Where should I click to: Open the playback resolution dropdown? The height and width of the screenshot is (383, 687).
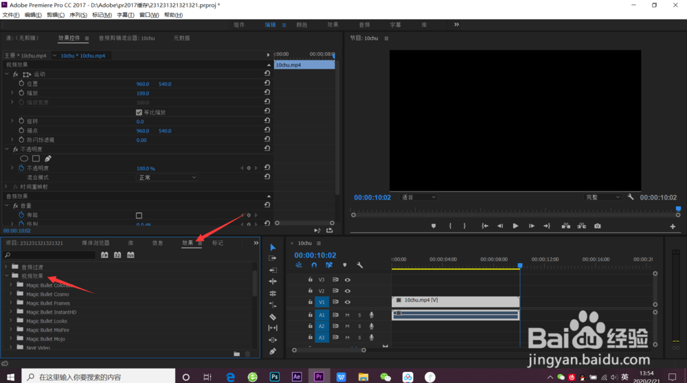tap(603, 198)
